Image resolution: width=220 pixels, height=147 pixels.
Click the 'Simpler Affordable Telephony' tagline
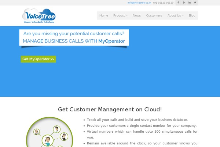click(x=39, y=22)
